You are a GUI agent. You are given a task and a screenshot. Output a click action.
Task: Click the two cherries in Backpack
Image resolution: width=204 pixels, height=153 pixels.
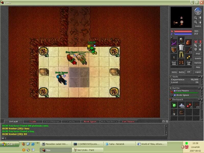[189, 105]
